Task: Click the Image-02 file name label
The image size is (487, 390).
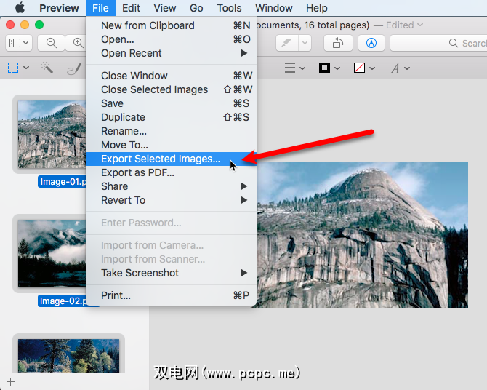Action: pyautogui.click(x=62, y=301)
